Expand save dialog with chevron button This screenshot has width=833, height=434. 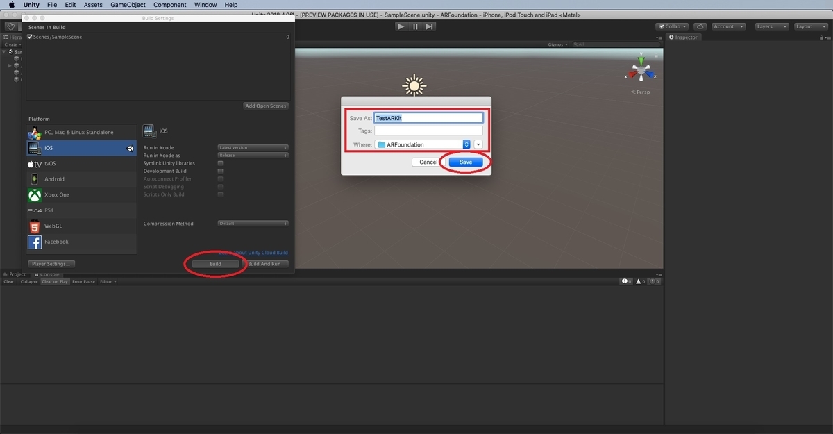coord(478,144)
